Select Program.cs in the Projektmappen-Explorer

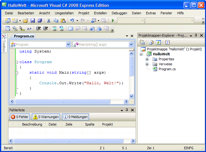tap(167, 69)
